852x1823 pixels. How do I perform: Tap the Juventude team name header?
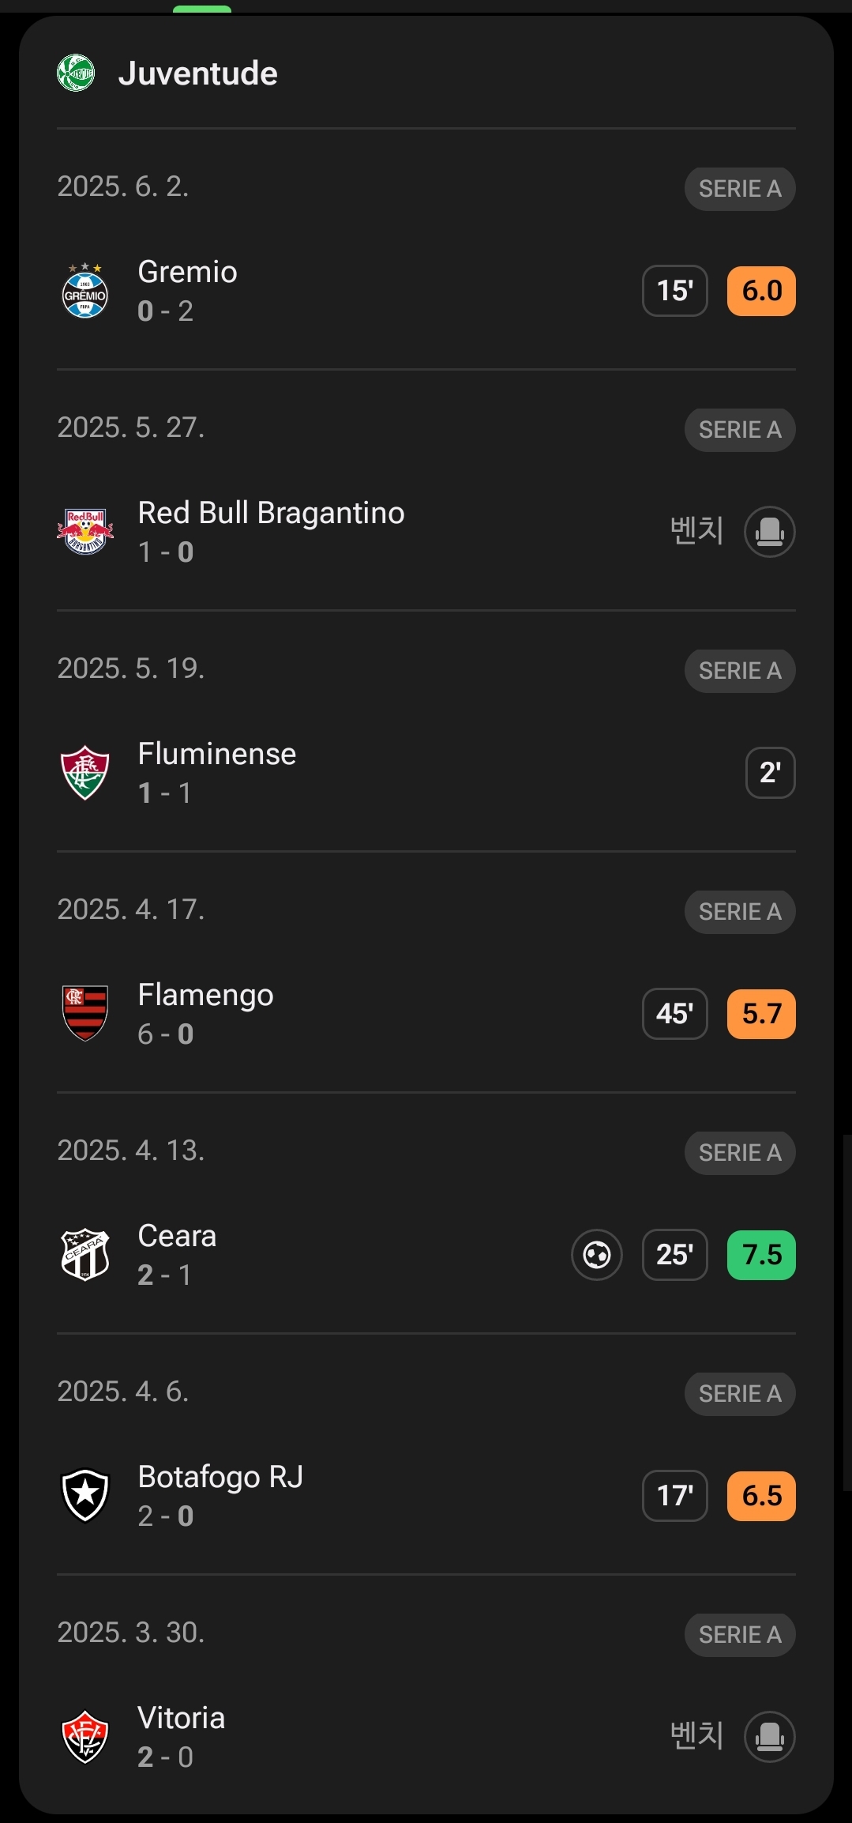198,73
